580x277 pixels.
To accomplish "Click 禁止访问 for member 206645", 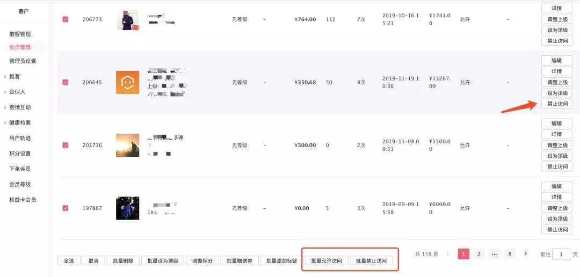I will [557, 104].
